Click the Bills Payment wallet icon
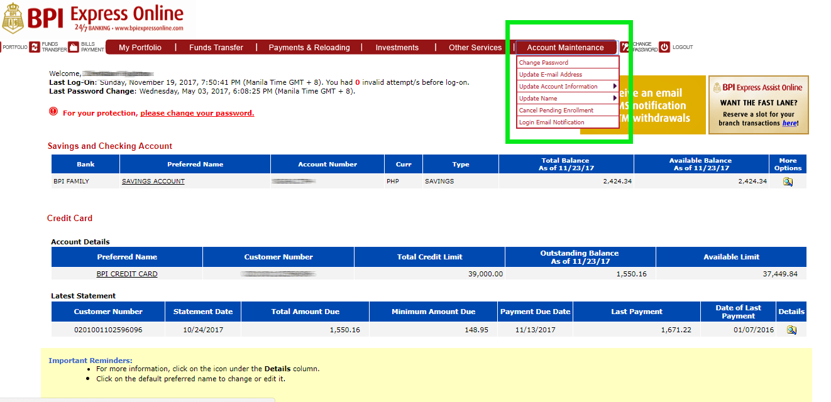The width and height of the screenshot is (831, 402). [x=74, y=47]
